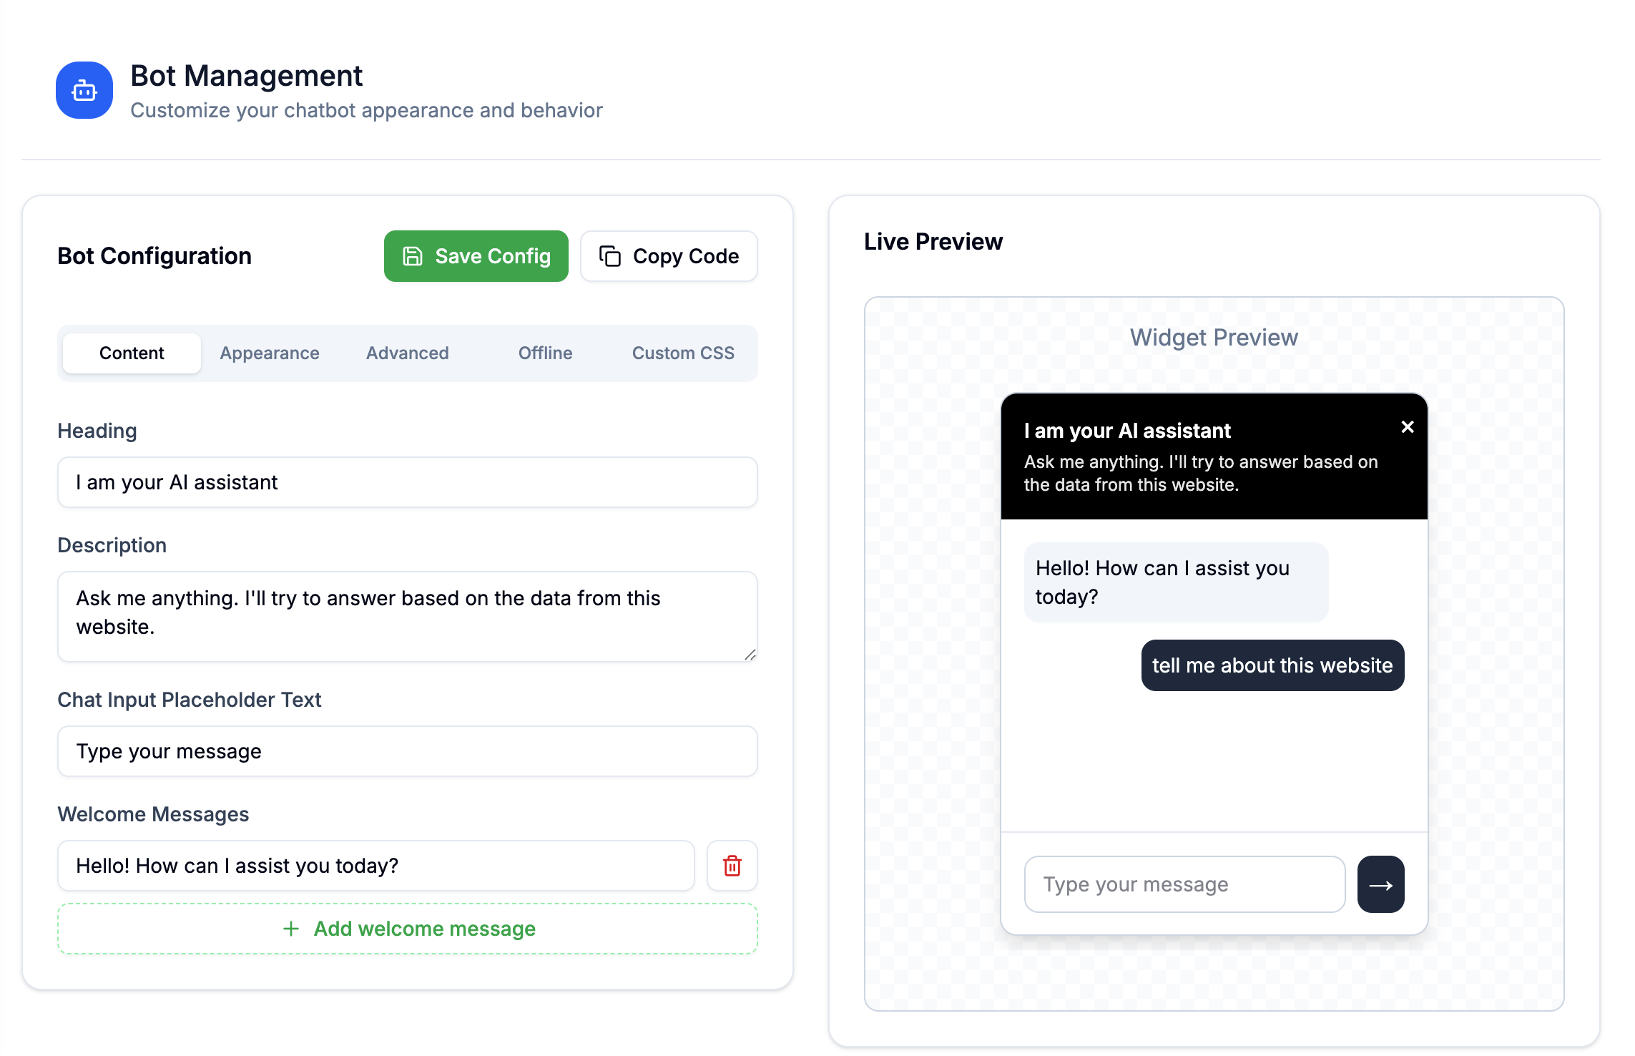Switch to the Appearance tab
This screenshot has height=1056, width=1635.
(269, 353)
